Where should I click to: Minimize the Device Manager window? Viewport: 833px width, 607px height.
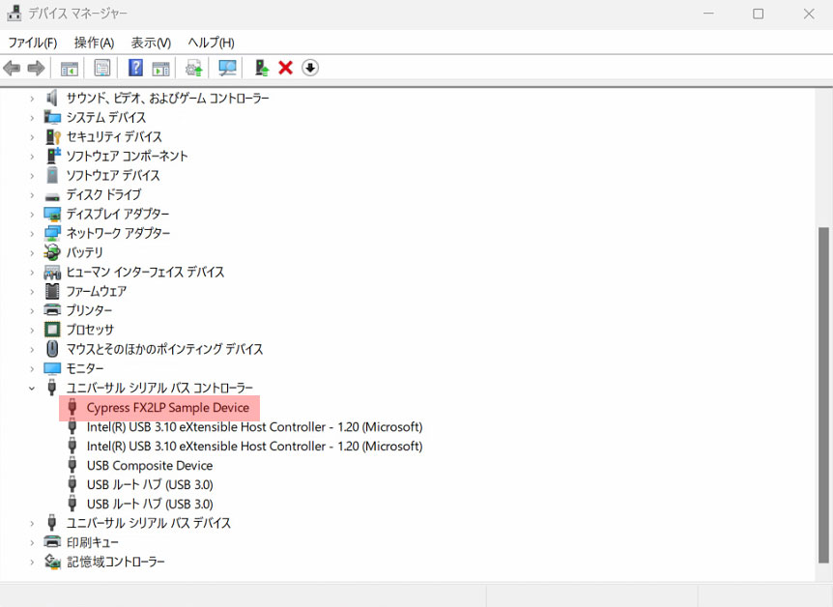[708, 14]
